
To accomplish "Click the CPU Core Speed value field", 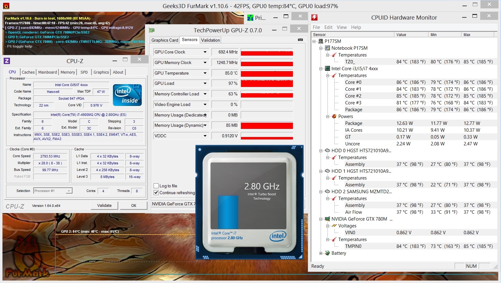I will (x=50, y=156).
